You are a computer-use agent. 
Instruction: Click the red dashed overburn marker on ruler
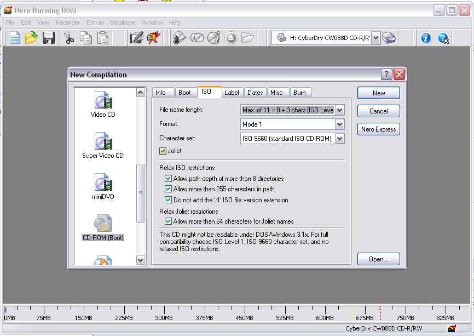point(380,313)
